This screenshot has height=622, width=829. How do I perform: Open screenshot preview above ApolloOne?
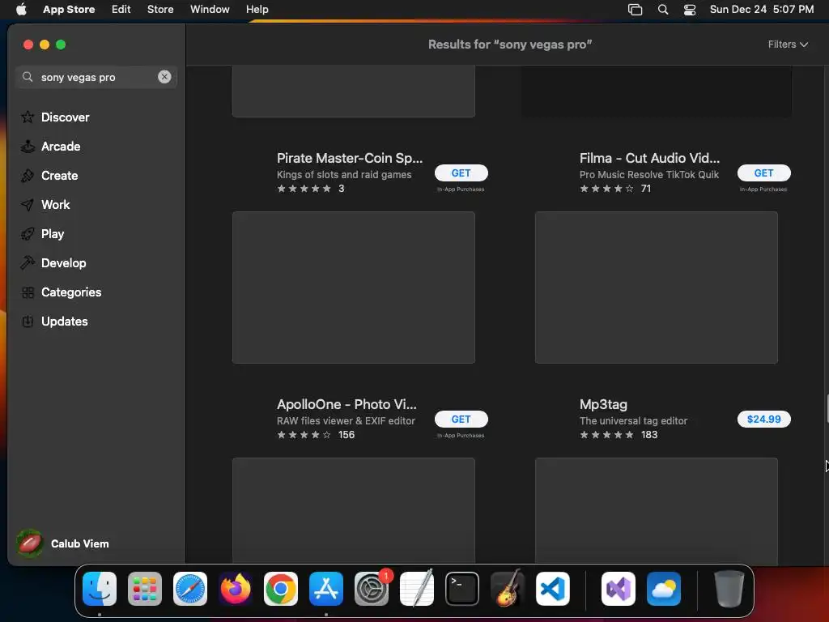(x=354, y=288)
